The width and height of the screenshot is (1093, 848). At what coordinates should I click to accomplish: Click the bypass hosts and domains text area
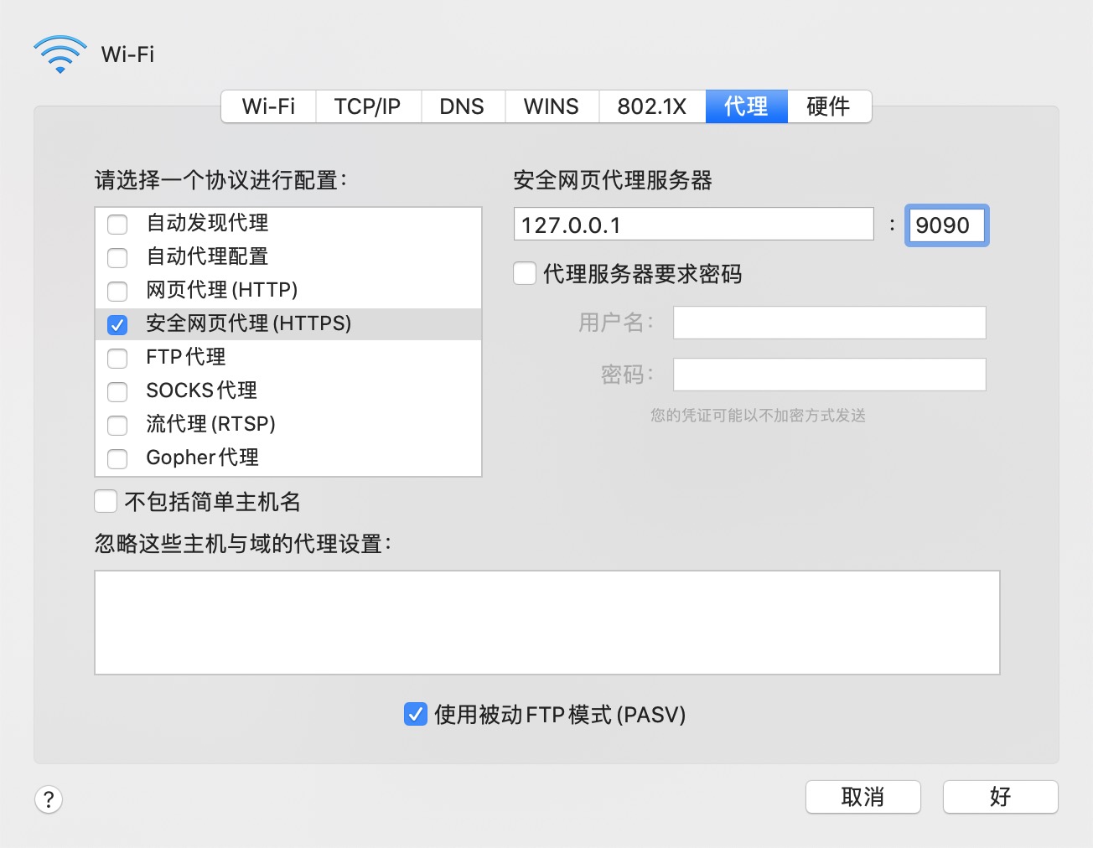coord(547,623)
